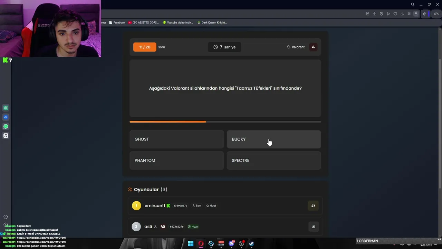
Task: Click the Oyuncular (3) heading
Action: pos(147,190)
